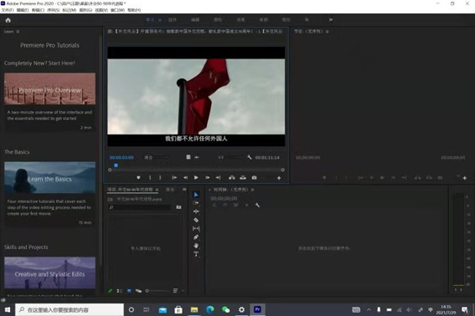The width and height of the screenshot is (475, 316).
Task: Toggle Snap in the timeline
Action: [x=225, y=205]
